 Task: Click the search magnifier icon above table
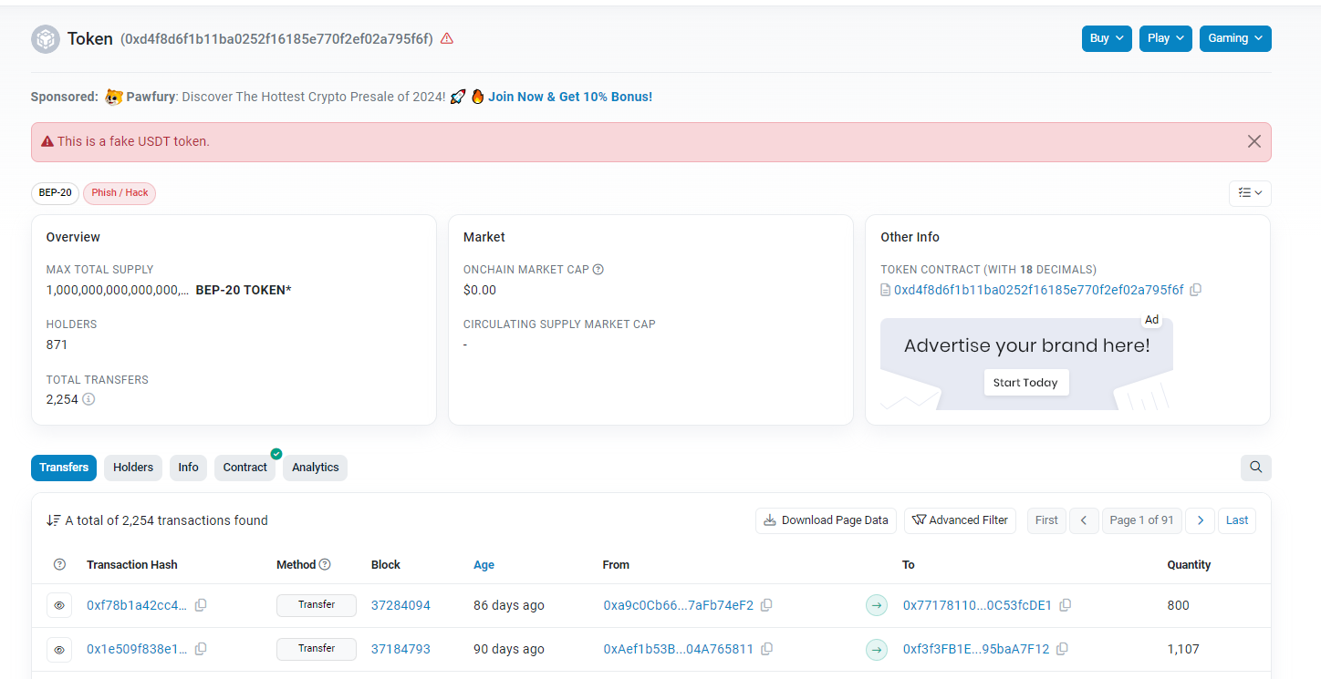click(1255, 468)
